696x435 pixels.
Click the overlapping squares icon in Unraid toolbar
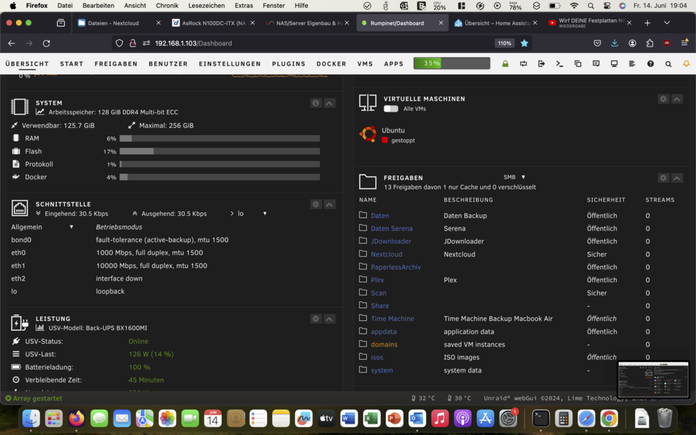(x=578, y=64)
